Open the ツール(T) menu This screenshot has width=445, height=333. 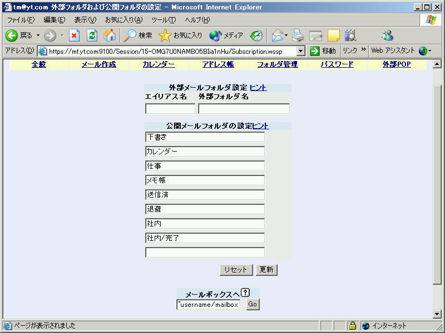tap(163, 20)
